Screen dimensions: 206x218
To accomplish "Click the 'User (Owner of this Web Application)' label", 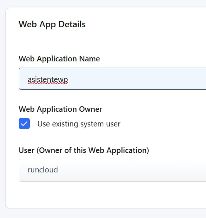I will click(84, 150).
